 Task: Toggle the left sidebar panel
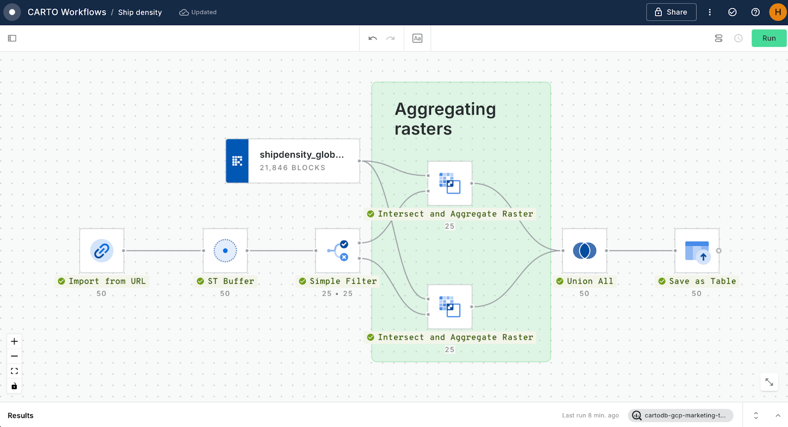12,38
